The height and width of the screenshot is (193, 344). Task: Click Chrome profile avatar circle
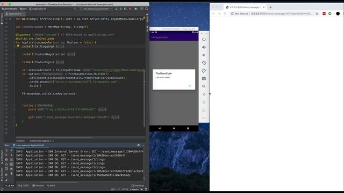pyautogui.click(x=338, y=13)
